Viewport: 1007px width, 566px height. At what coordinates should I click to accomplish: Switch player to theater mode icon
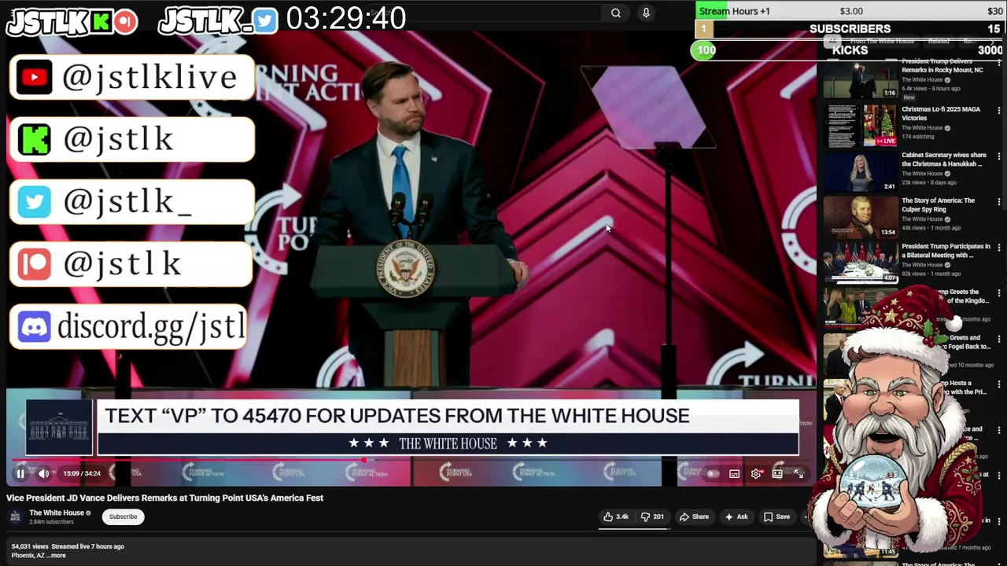click(x=777, y=473)
